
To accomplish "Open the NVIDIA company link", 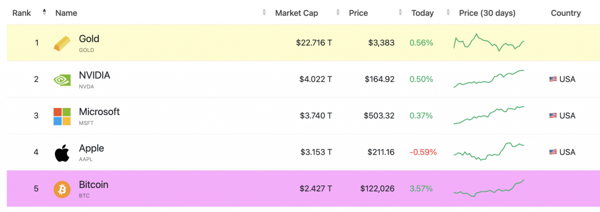I will point(94,75).
